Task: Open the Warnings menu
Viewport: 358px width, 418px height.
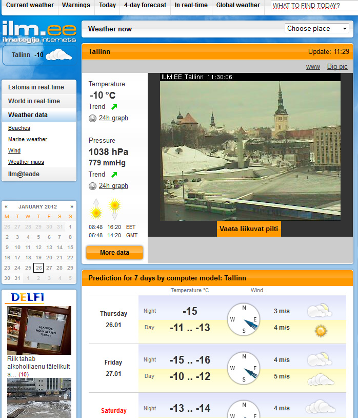Action: [x=76, y=5]
